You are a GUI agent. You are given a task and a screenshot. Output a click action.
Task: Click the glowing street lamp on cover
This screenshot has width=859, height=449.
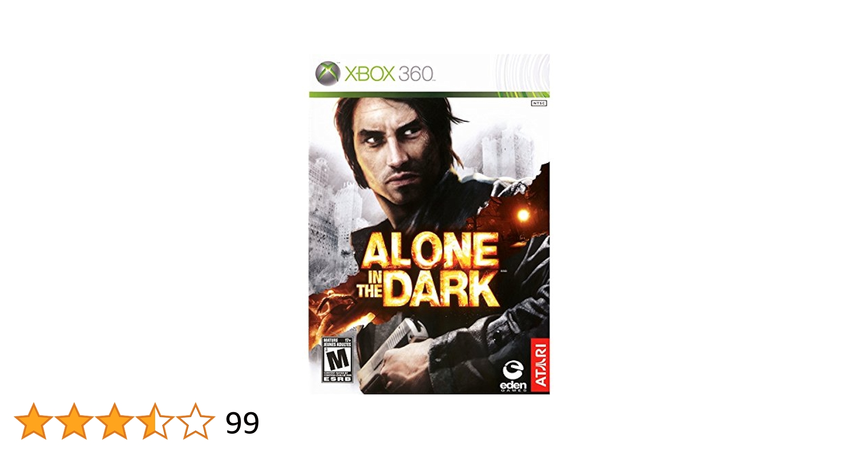tap(523, 215)
